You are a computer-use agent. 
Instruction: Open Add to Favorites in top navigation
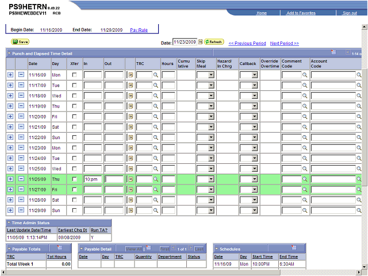coord(301,13)
